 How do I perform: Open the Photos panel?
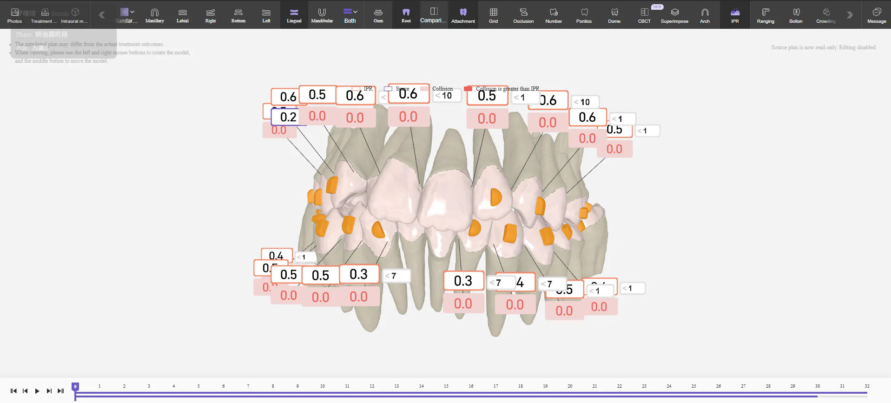pyautogui.click(x=14, y=16)
